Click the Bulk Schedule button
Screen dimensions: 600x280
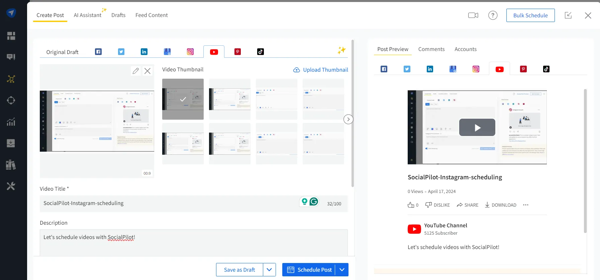530,15
